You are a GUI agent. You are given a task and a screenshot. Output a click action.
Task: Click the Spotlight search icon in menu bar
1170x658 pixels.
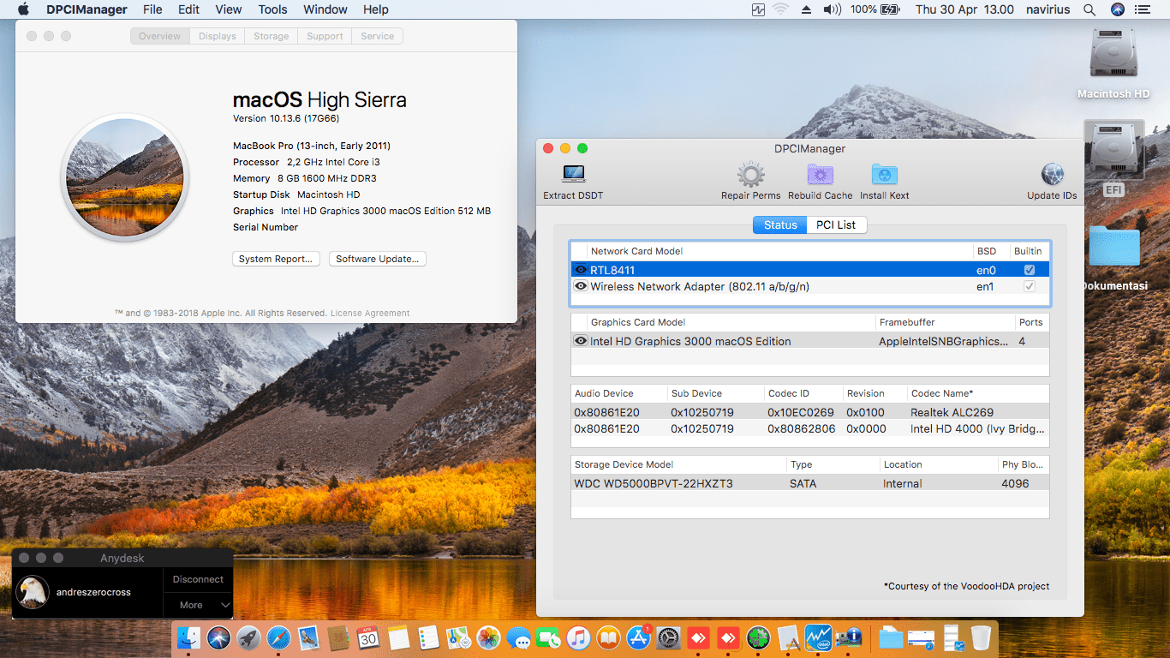1089,9
